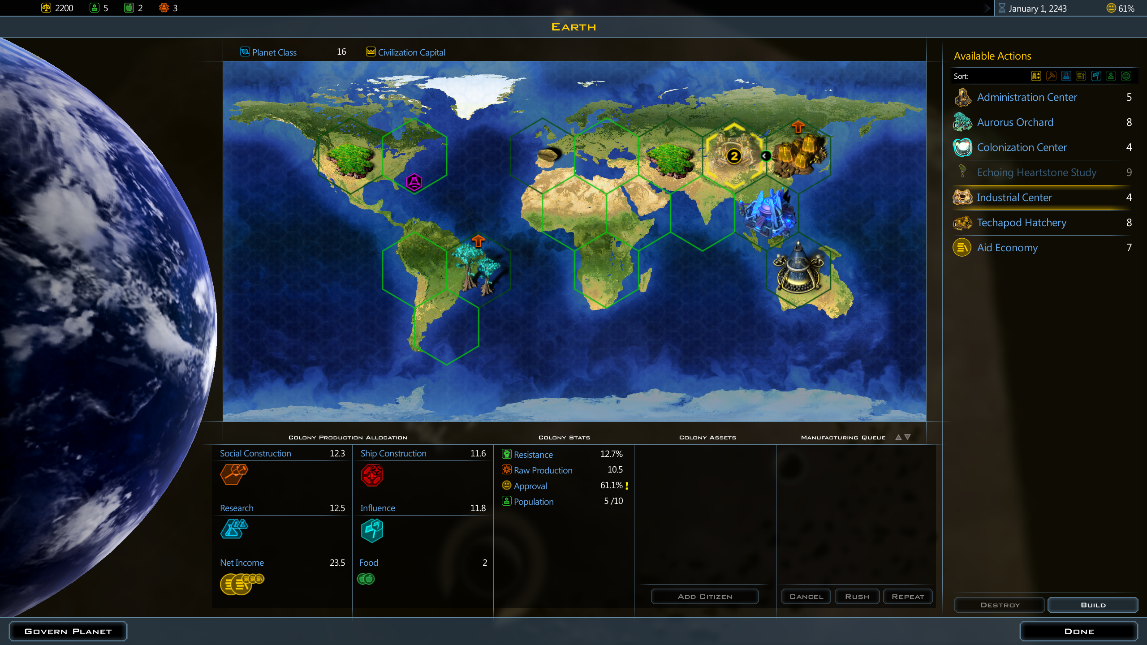Select the yellow highlighted hex tile numbered 2

(733, 155)
